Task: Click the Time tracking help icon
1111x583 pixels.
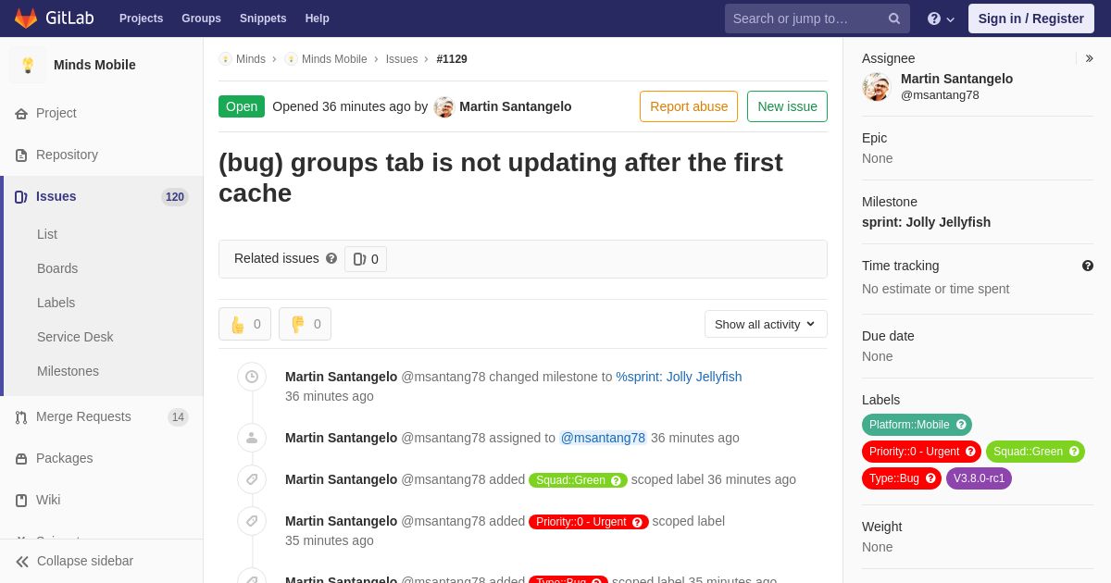Action: (x=1088, y=266)
